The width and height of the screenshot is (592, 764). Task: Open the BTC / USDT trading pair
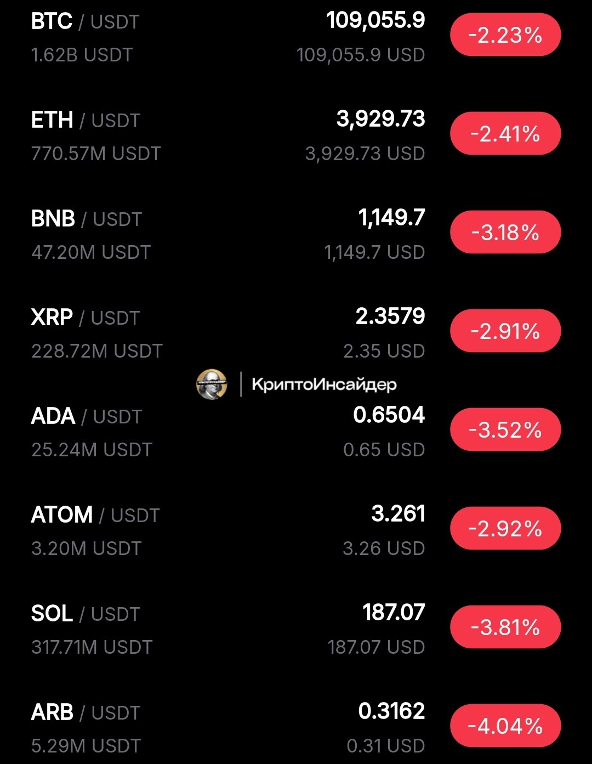pyautogui.click(x=86, y=22)
